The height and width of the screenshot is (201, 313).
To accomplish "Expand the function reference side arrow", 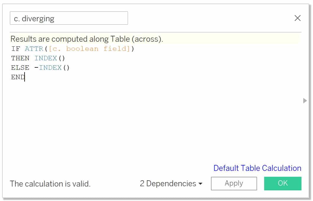I will (x=305, y=100).
